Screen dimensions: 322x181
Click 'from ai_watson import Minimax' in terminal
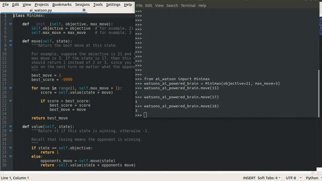(177, 79)
